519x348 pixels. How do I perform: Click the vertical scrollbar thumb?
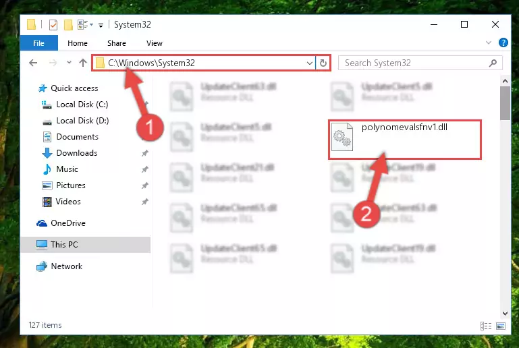[505, 103]
